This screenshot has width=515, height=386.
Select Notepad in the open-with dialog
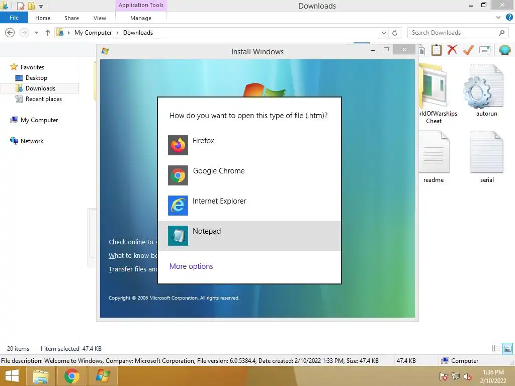click(x=249, y=236)
